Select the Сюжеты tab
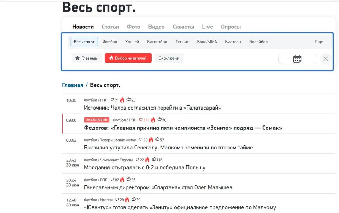The width and height of the screenshot is (339, 213). click(183, 27)
